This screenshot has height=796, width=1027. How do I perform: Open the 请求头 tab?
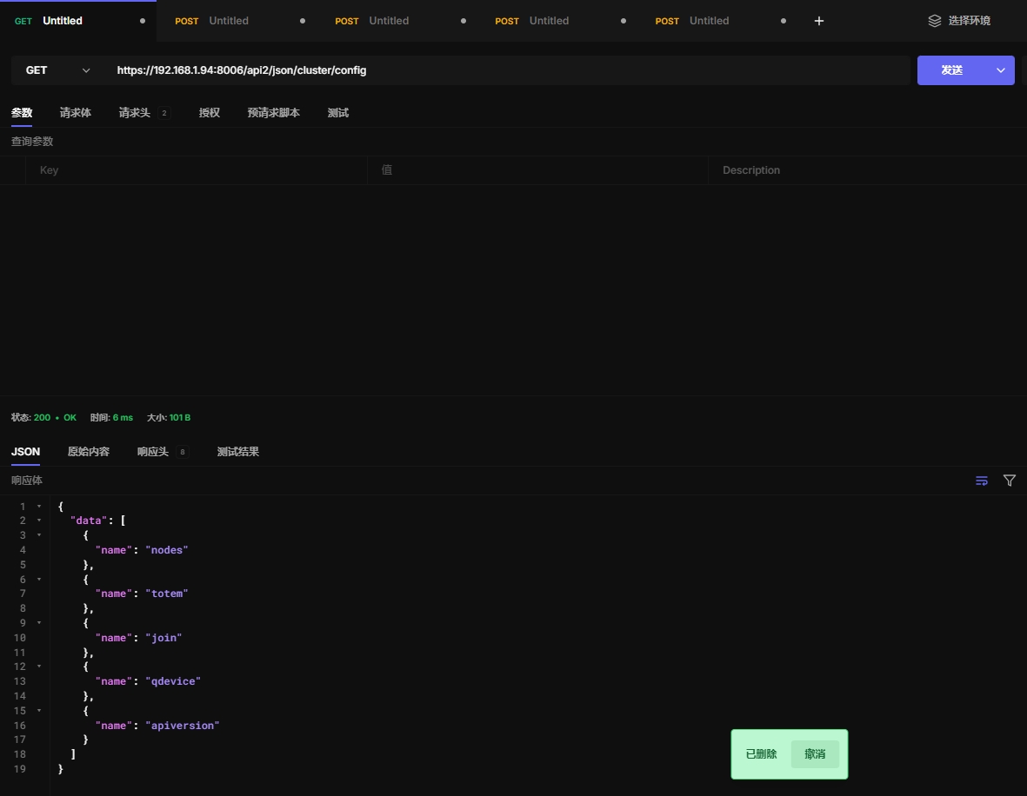(135, 113)
